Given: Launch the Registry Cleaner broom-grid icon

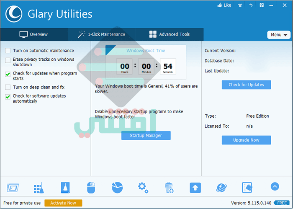Looking at the screenshot, I should tap(39, 188).
